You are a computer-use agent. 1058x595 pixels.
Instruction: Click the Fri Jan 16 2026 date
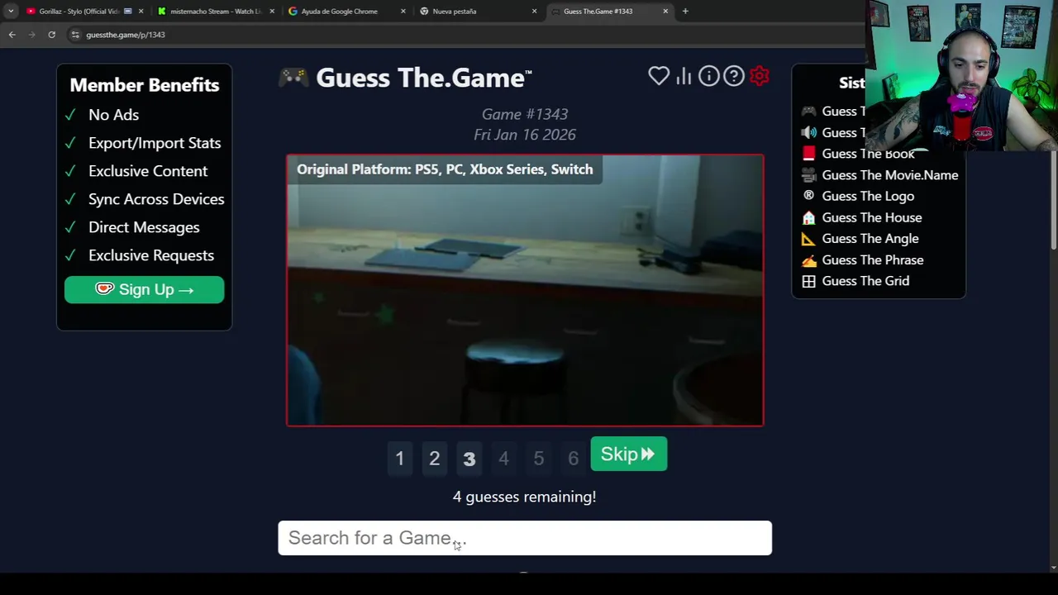525,135
